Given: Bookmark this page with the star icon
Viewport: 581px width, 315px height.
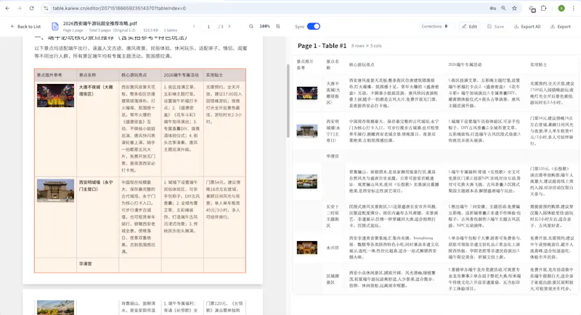Looking at the screenshot, I should pyautogui.click(x=514, y=8).
